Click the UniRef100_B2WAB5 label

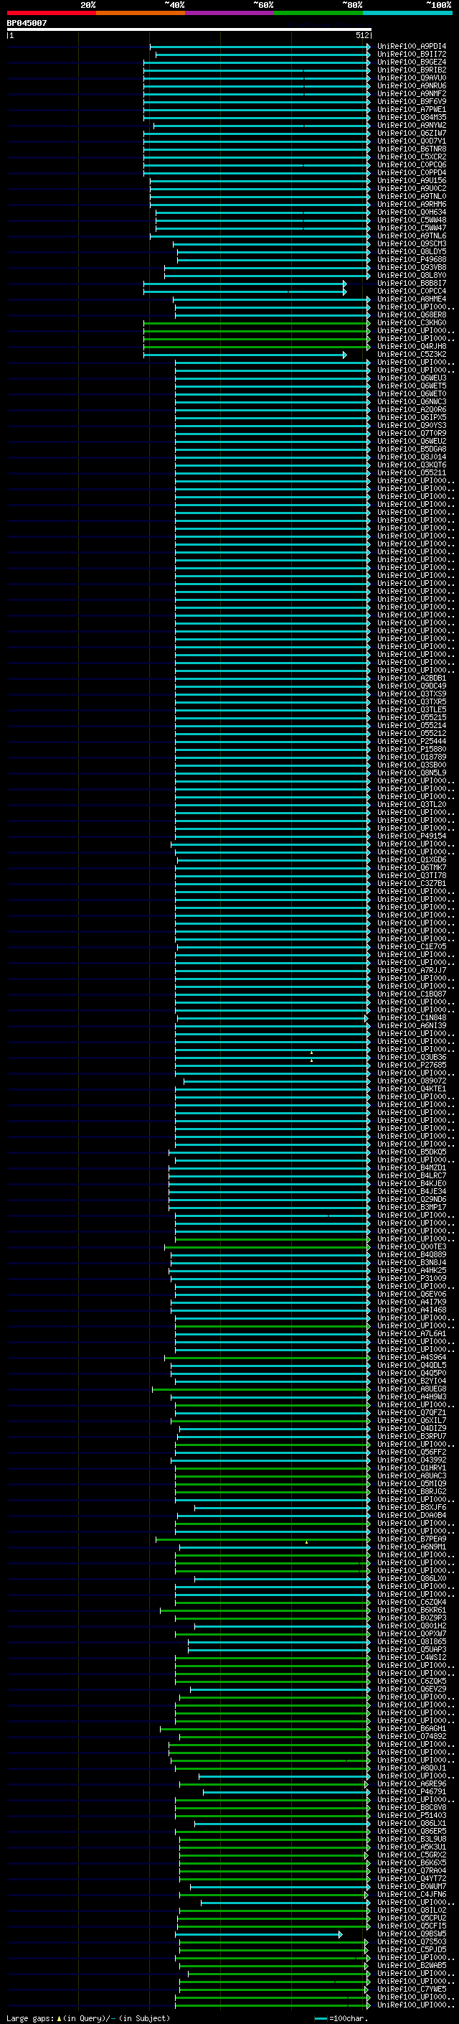coord(412,1965)
